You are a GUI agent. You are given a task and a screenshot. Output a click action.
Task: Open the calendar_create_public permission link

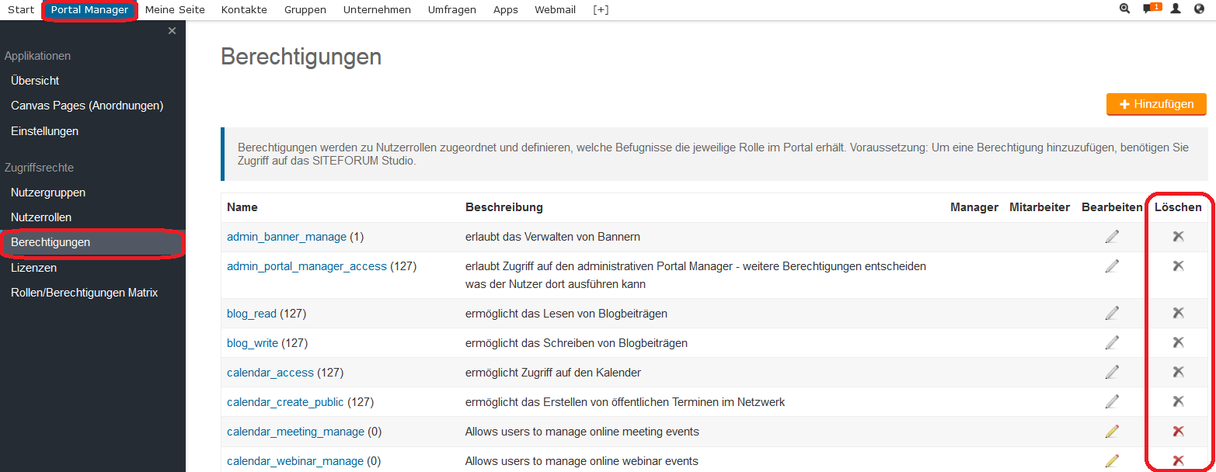285,402
